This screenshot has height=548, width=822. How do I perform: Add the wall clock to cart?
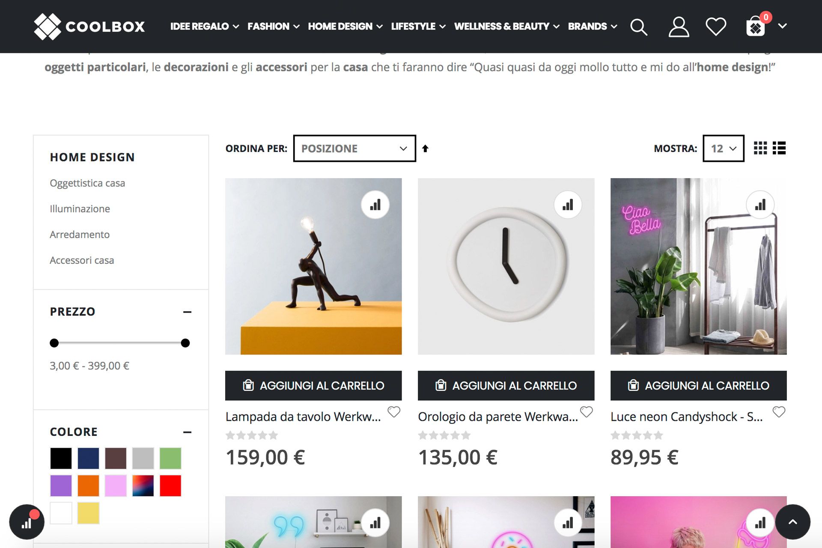pyautogui.click(x=506, y=385)
